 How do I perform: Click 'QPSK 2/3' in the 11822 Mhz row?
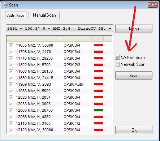72,65
